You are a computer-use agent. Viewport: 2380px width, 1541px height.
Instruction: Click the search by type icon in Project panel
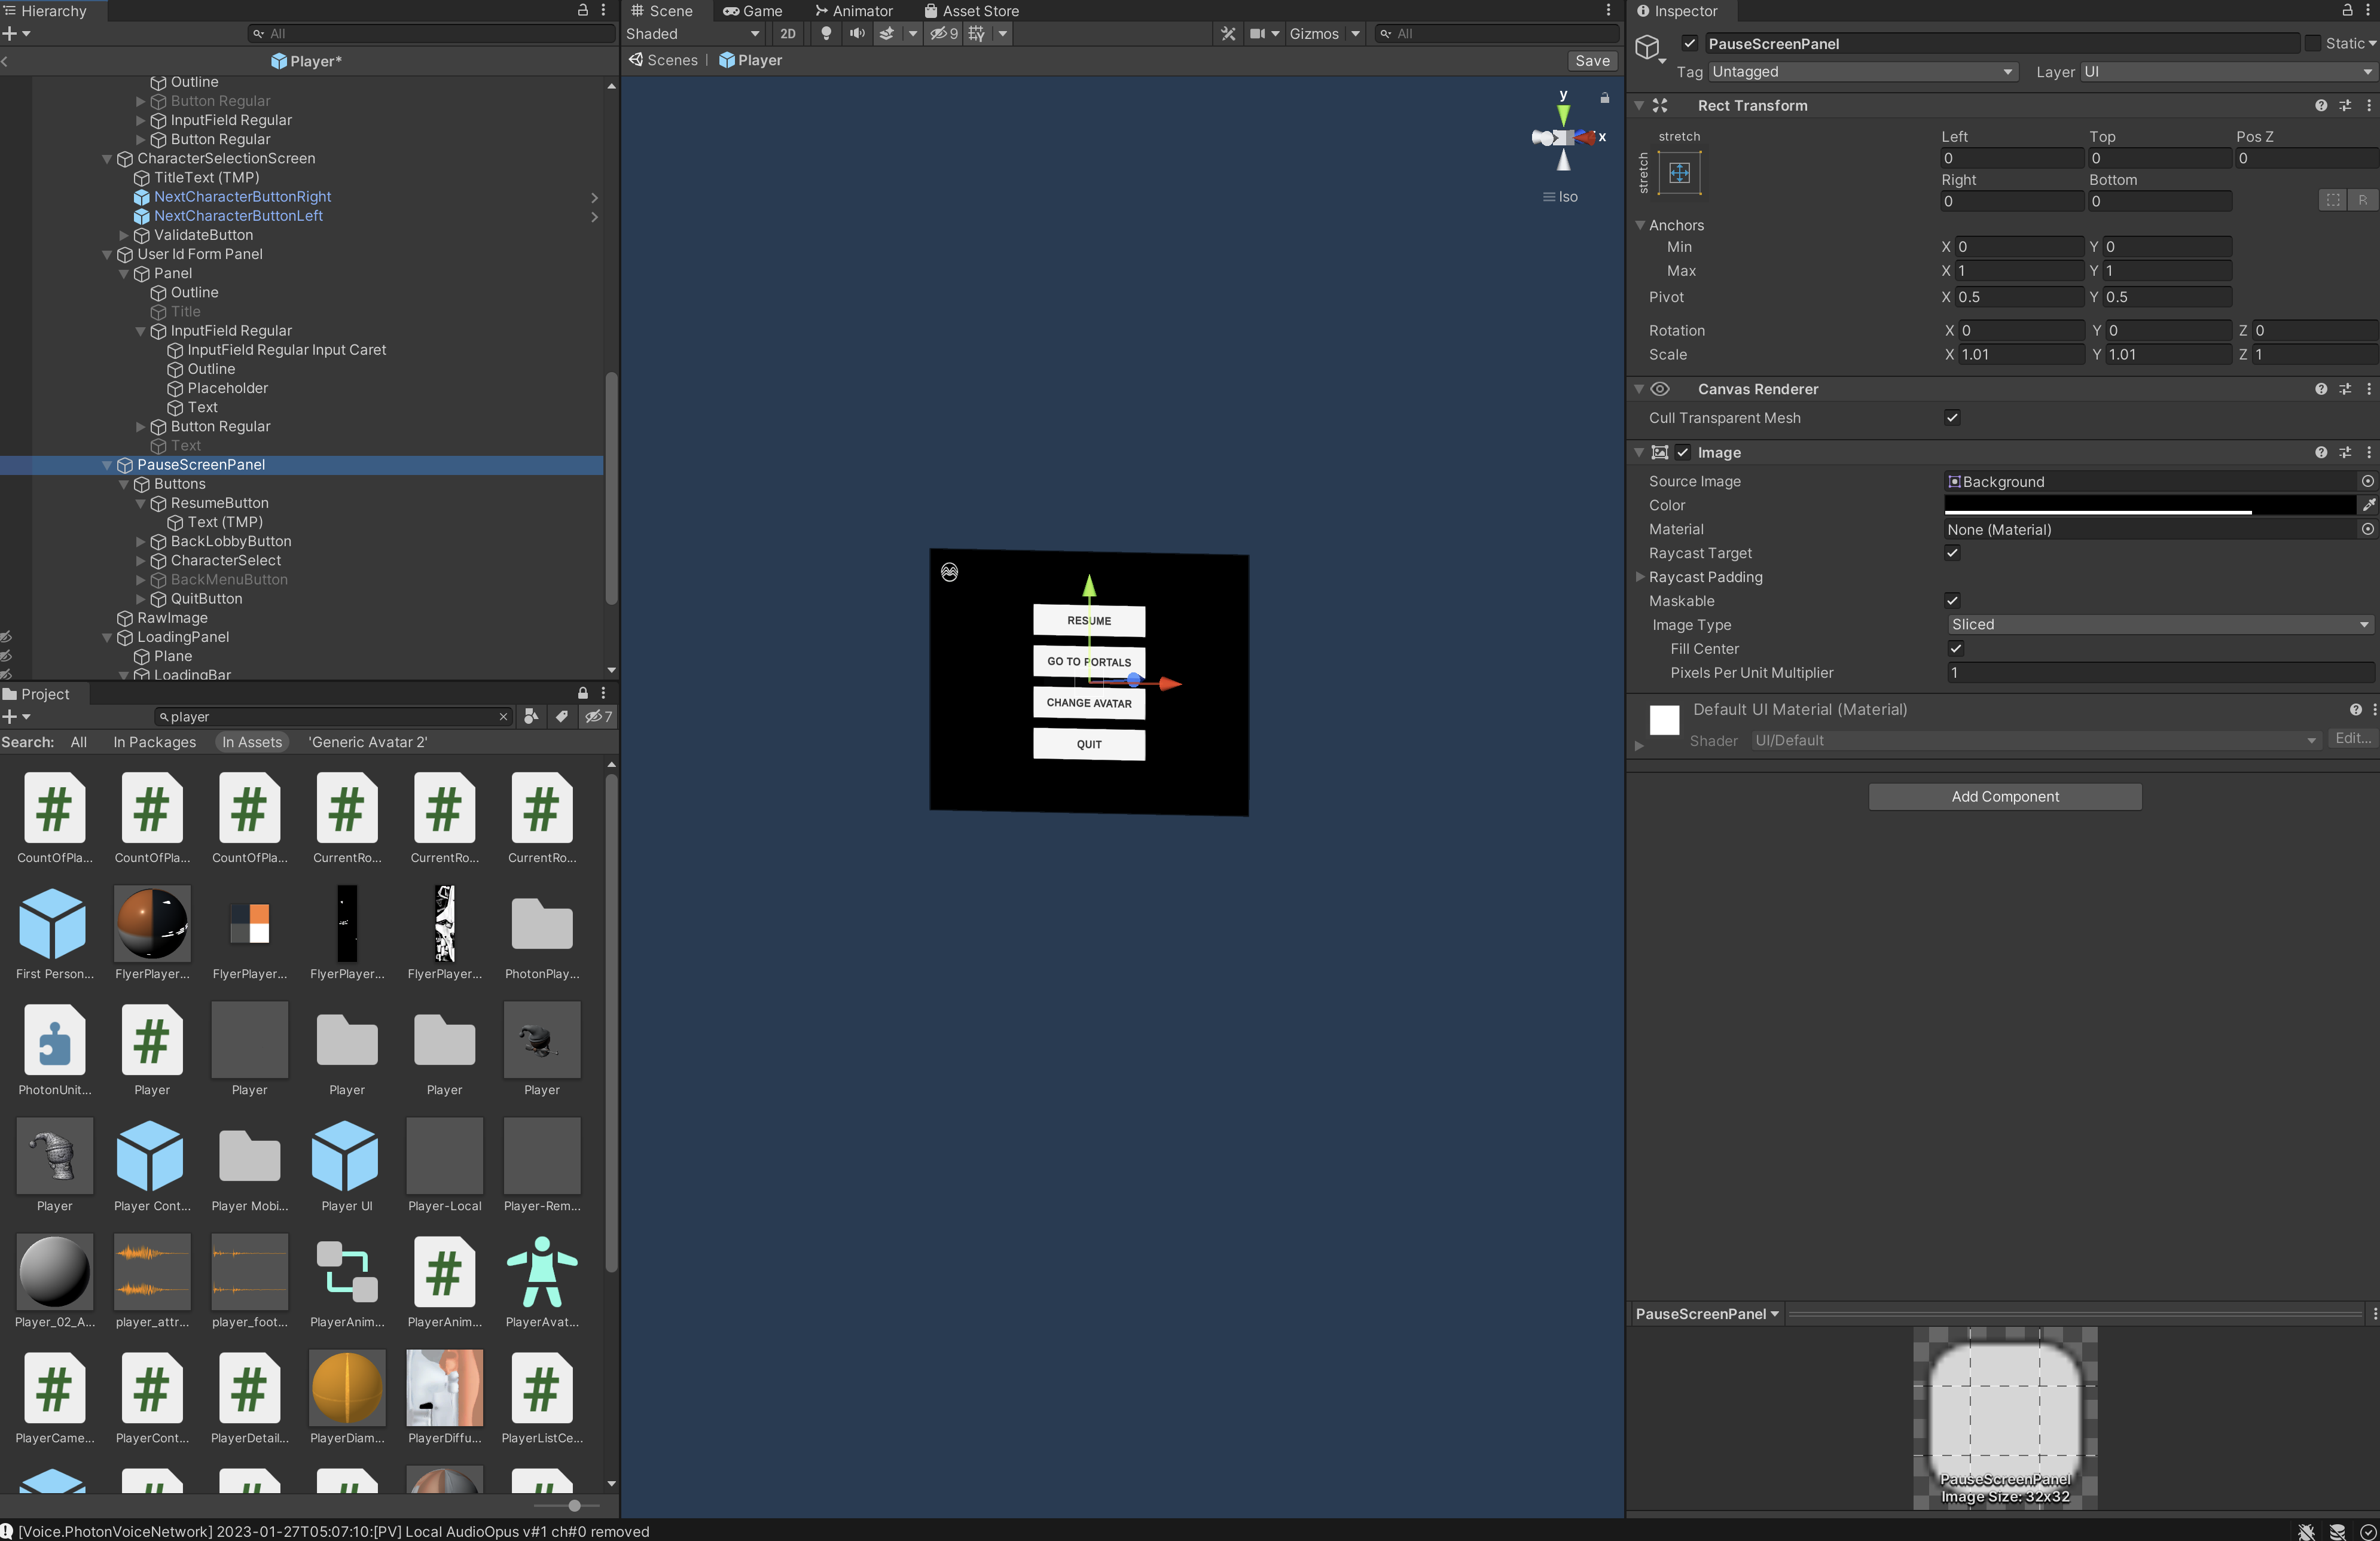[531, 717]
